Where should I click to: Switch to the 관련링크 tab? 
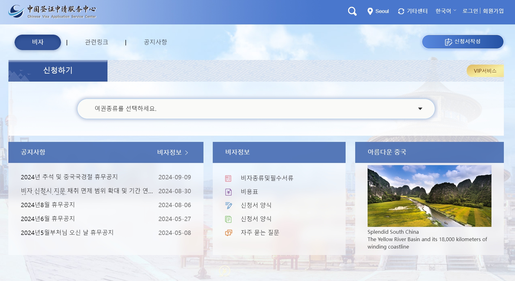pyautogui.click(x=96, y=42)
